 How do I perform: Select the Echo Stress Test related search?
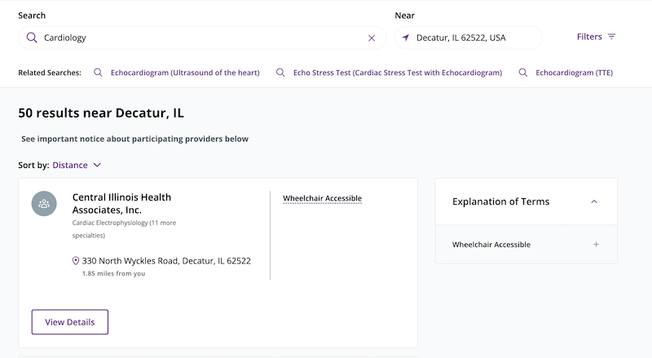(x=398, y=73)
